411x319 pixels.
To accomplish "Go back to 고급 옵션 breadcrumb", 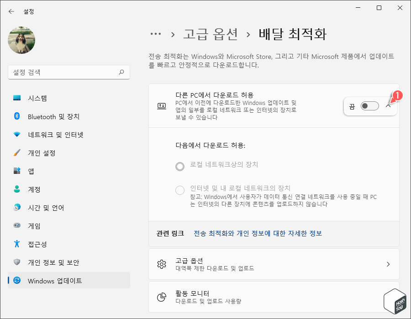I will (x=210, y=34).
